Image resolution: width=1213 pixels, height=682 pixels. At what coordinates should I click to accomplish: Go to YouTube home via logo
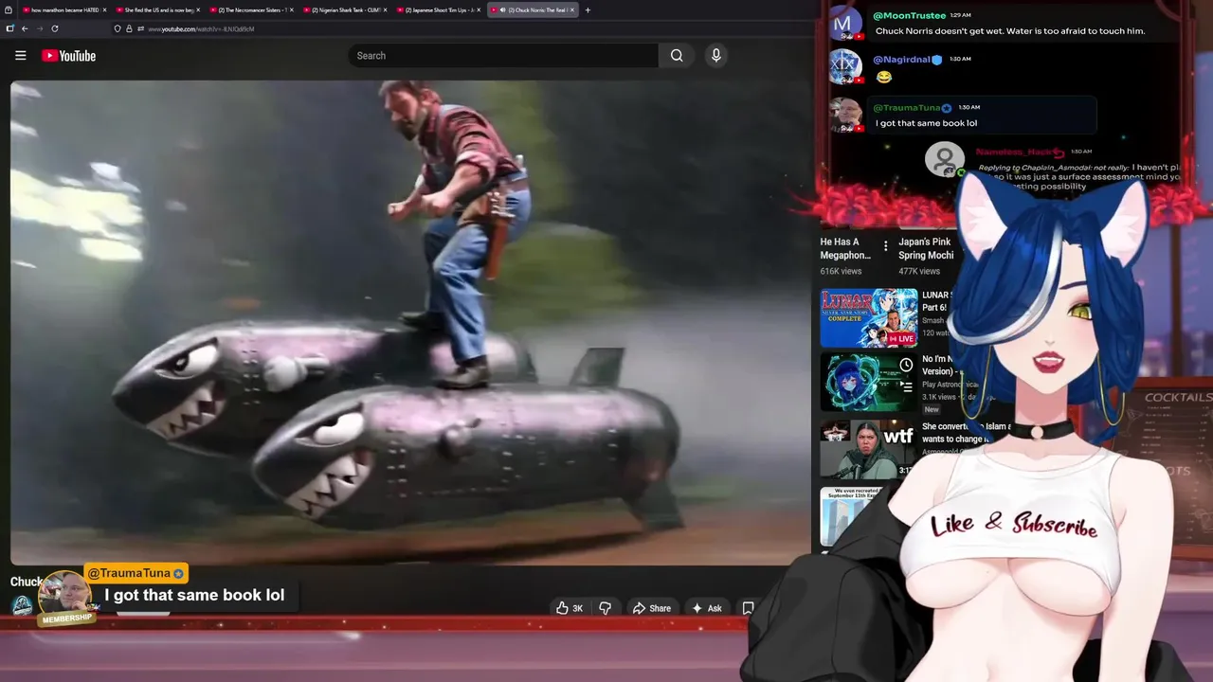point(69,56)
